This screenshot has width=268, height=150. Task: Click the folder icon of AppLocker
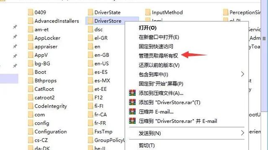coord(31,38)
